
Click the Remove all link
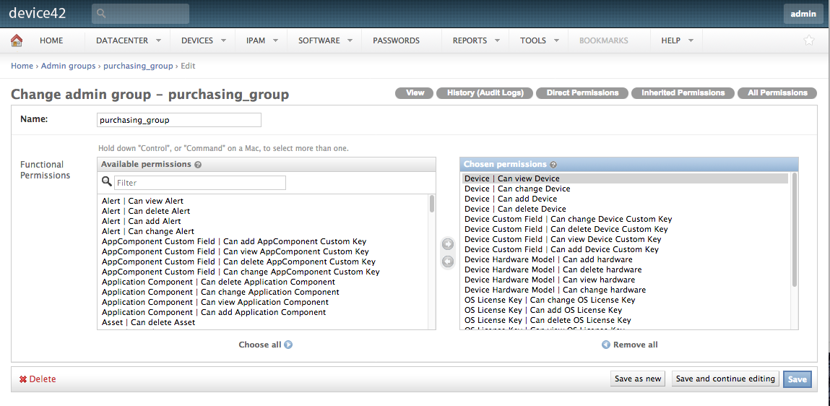635,345
